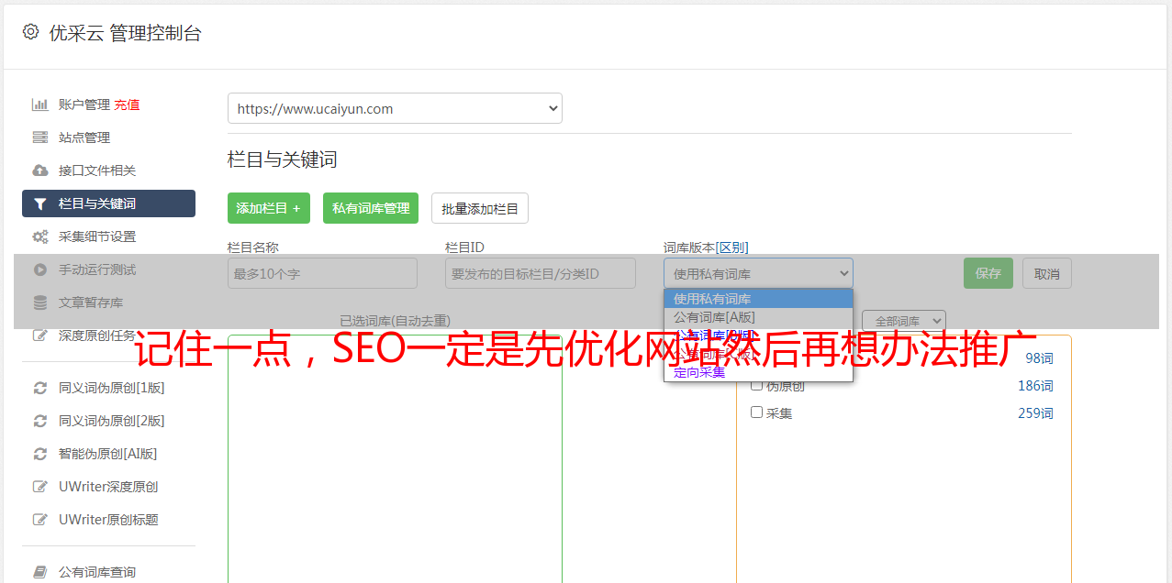Tick the 采集 checkbox
The image size is (1172, 583).
click(x=756, y=412)
